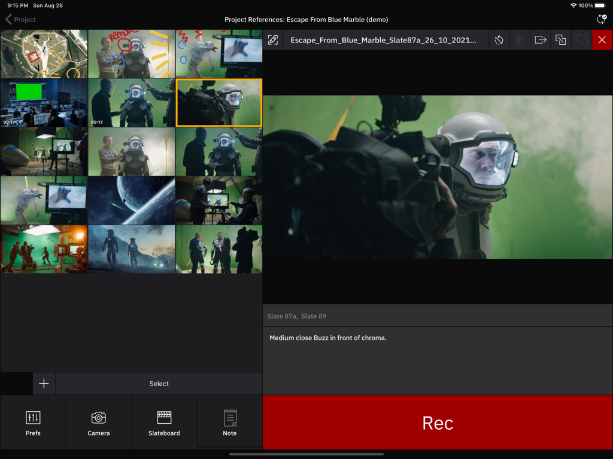The image size is (613, 459).
Task: Click the clock icon in the top bar
Action: [602, 20]
